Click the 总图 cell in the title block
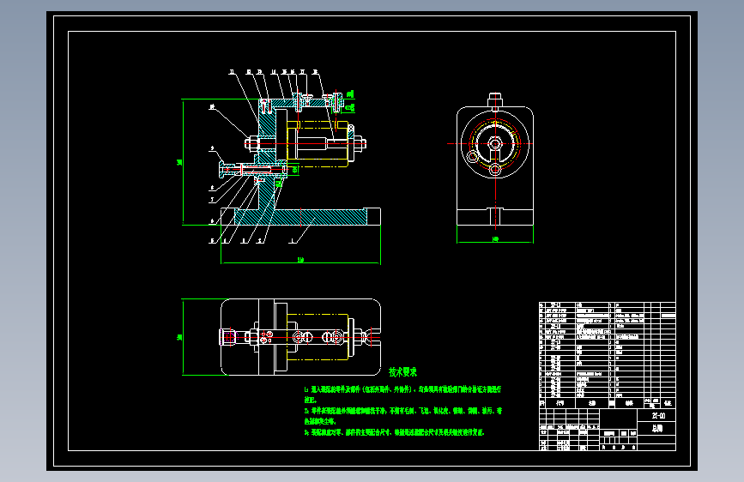This screenshot has height=482, width=744. pos(657,428)
